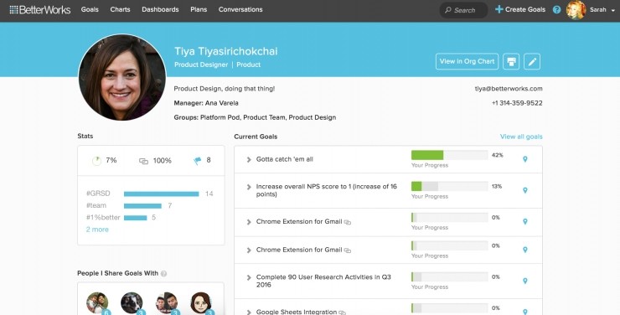Open the Charts menu
Viewport: 620px width, 315px height.
pyautogui.click(x=120, y=9)
